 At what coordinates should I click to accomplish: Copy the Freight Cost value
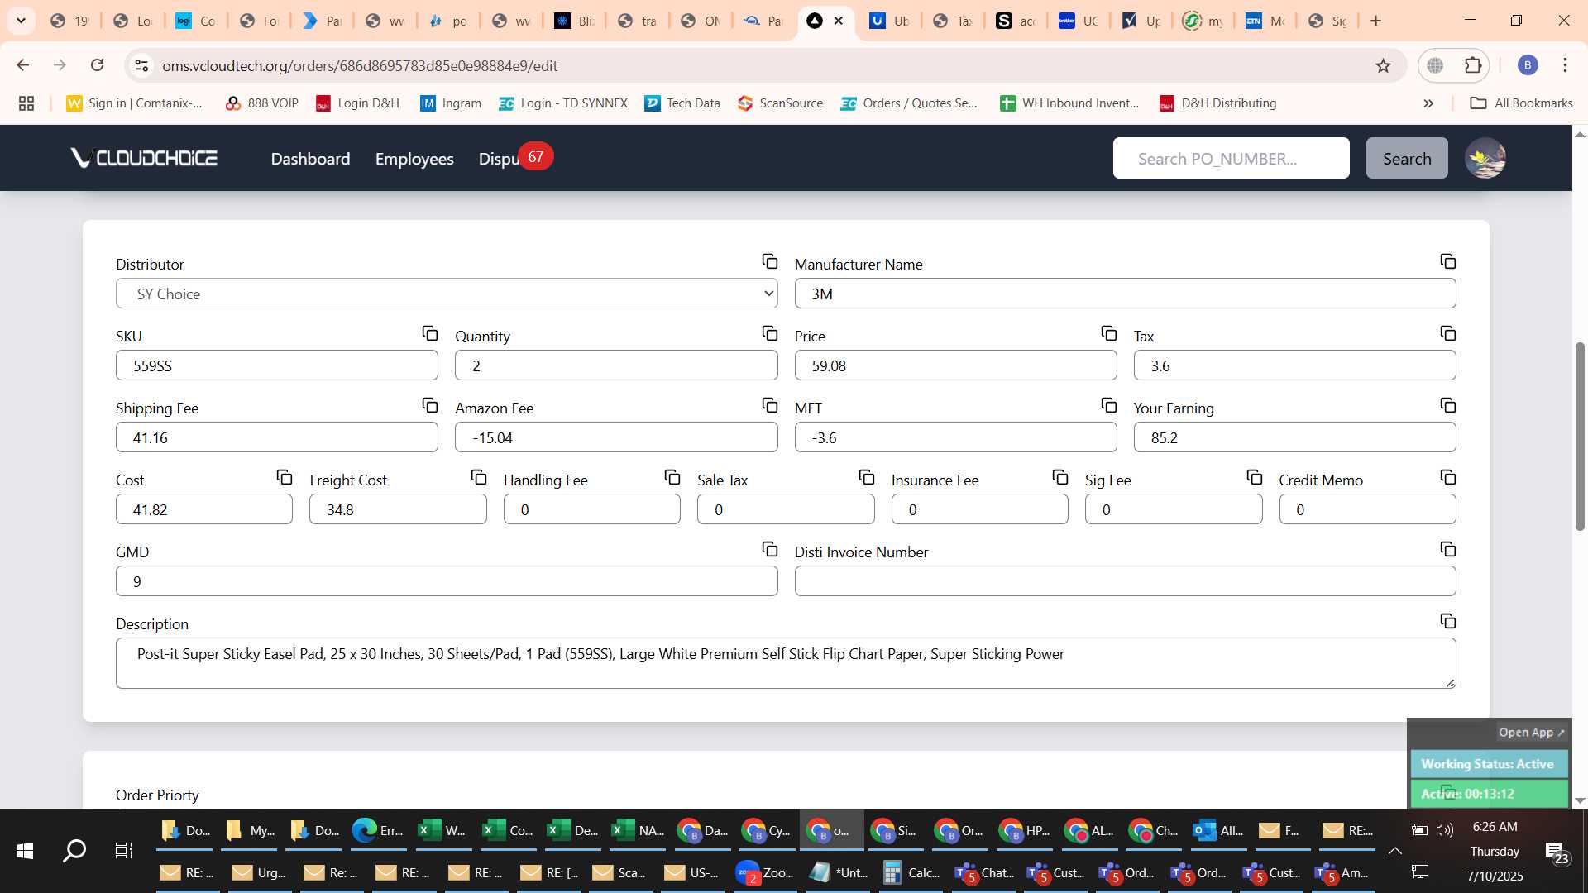[478, 477]
